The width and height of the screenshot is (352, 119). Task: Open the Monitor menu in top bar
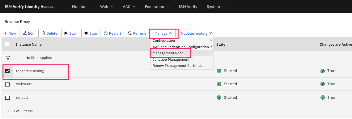(x=81, y=7)
